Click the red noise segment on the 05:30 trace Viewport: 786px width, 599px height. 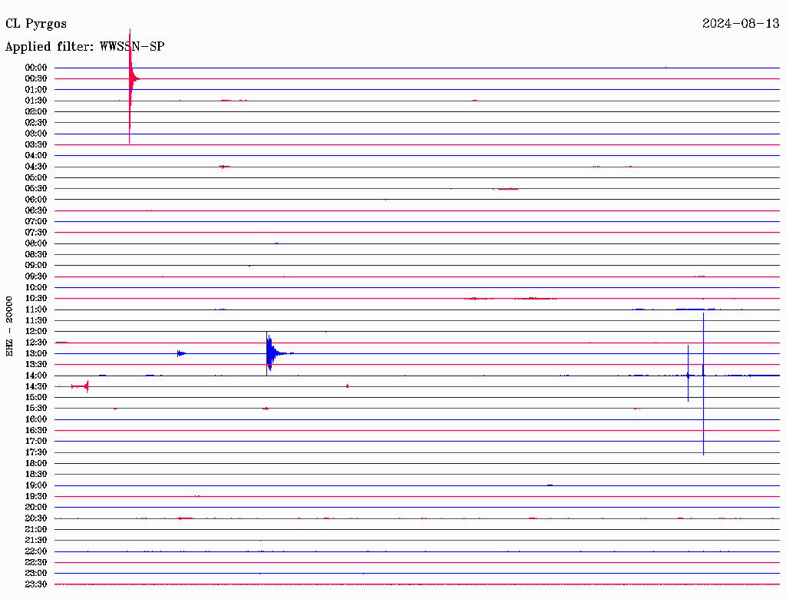[x=507, y=189]
